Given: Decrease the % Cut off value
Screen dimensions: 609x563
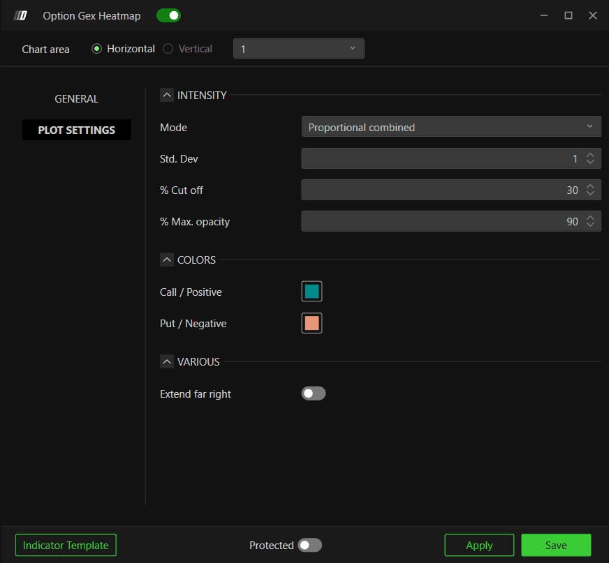Looking at the screenshot, I should pos(590,193).
